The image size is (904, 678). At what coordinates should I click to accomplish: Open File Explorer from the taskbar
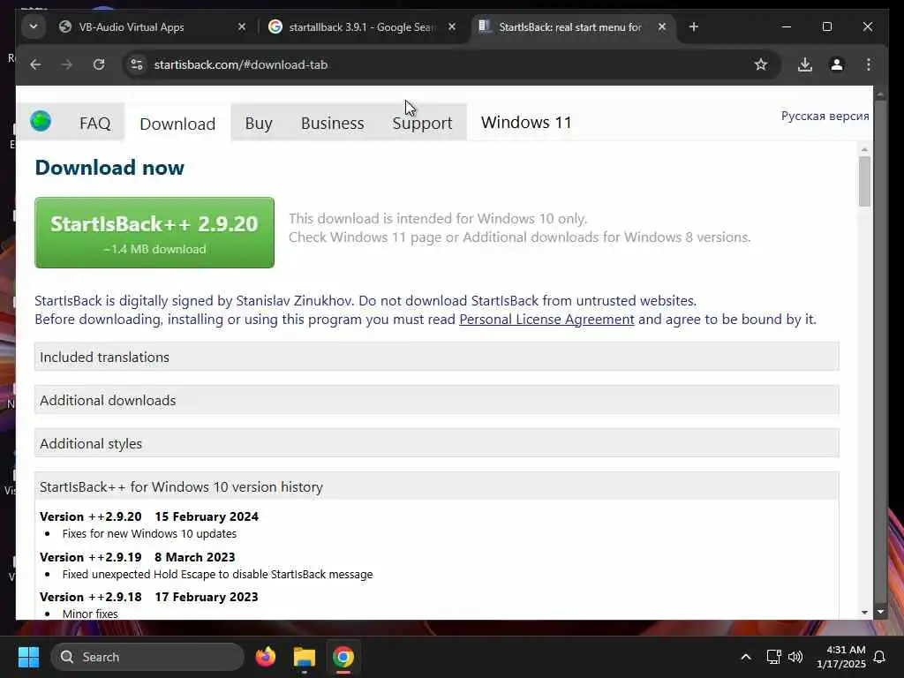point(305,657)
